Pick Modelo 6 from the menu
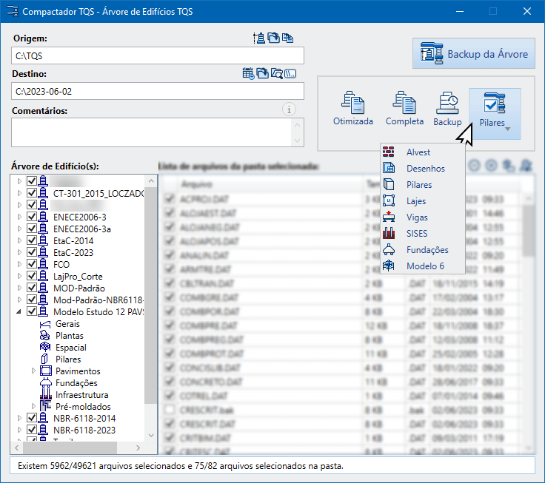The height and width of the screenshot is (483, 545). [425, 266]
